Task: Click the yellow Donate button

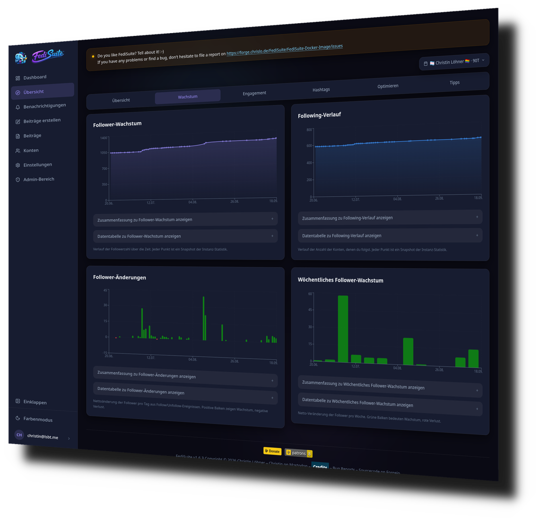Action: click(272, 451)
